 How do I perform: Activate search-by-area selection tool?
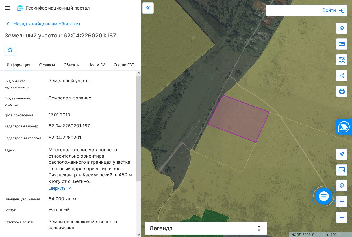click(342, 60)
